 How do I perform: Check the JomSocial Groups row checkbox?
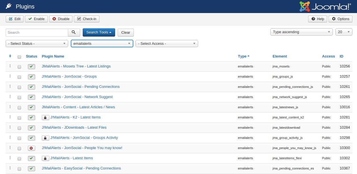click(19, 77)
